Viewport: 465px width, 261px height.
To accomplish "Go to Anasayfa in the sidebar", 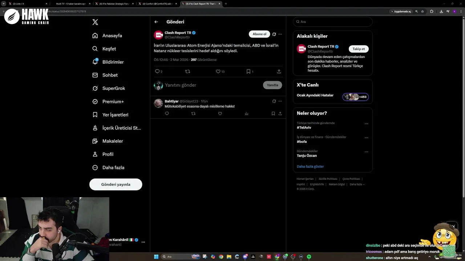I will point(107,36).
